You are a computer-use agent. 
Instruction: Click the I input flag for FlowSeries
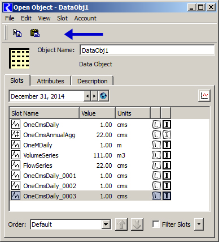167,165
